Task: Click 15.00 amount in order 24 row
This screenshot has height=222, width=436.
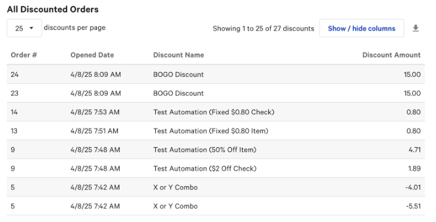Action: [412, 74]
